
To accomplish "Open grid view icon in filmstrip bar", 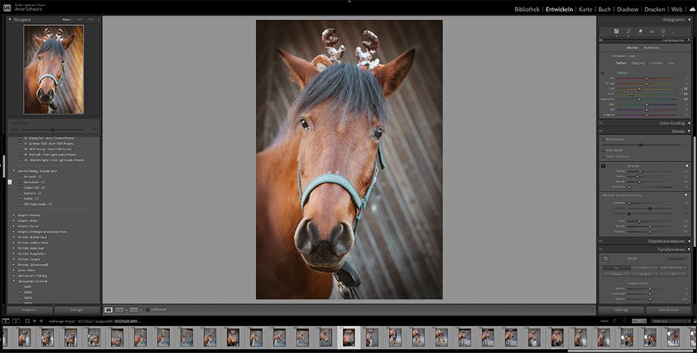I will 27,321.
